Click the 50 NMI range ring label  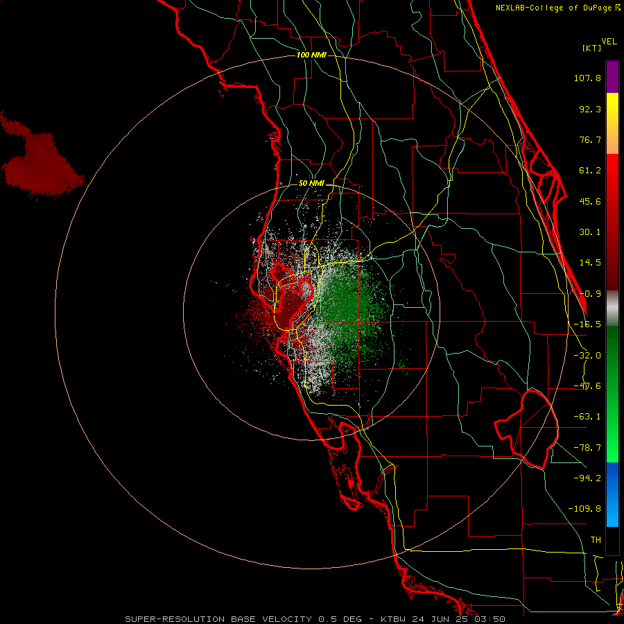[x=311, y=184]
